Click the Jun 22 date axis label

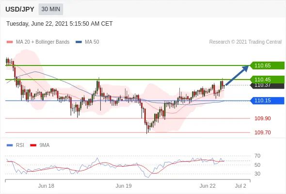tap(207, 186)
